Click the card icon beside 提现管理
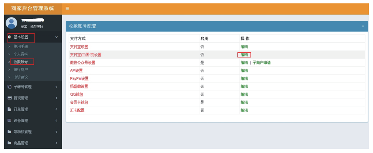This screenshot has height=153, width=373. (9, 98)
